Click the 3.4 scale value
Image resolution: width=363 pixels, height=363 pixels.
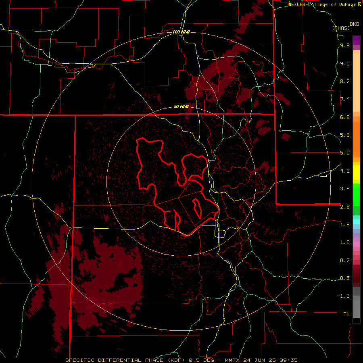tap(345, 189)
